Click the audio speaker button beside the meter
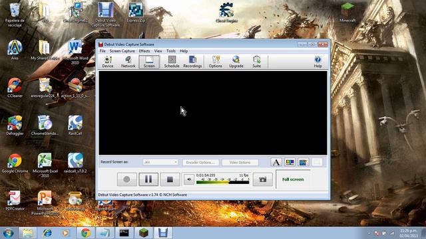426x239 pixels. pos(189,179)
